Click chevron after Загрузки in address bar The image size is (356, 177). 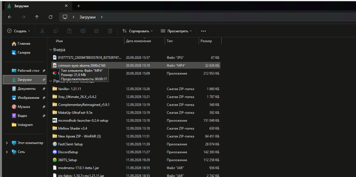(102, 17)
